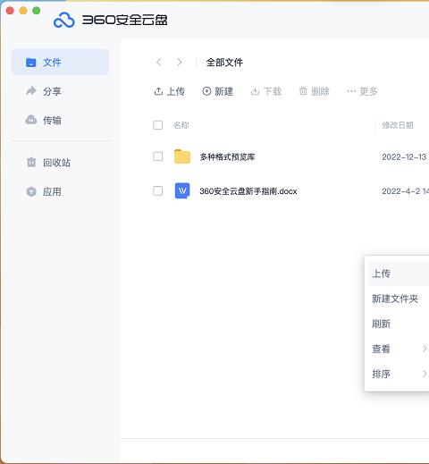Viewport: 429px width, 464px height.
Task: Maximize the window with green button
Action: pos(36,11)
